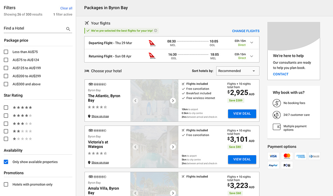
Task: Click Clear all filters link
Action: click(66, 8)
